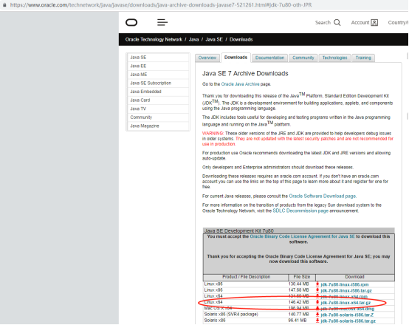Click the Search magnifier icon

pyautogui.click(x=337, y=23)
